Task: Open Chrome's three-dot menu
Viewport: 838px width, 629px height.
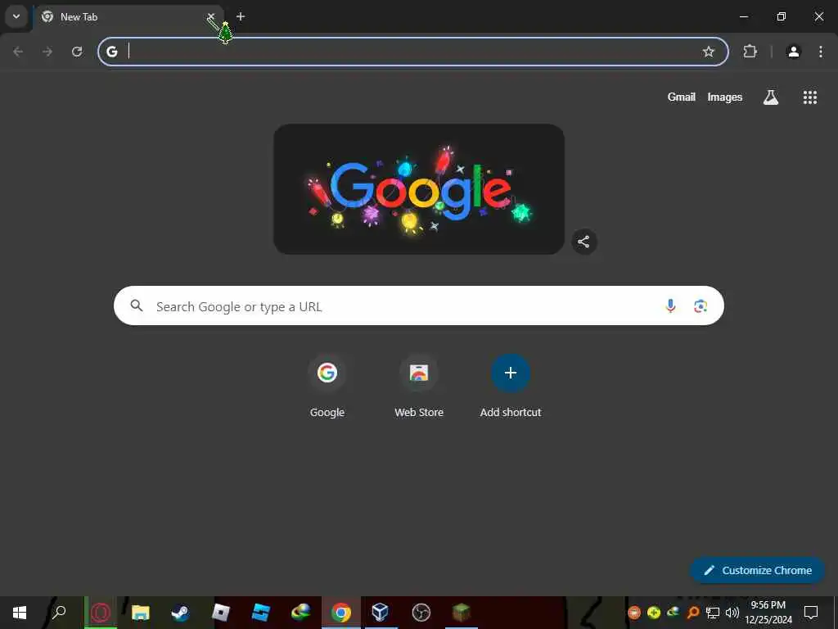Action: [820, 52]
